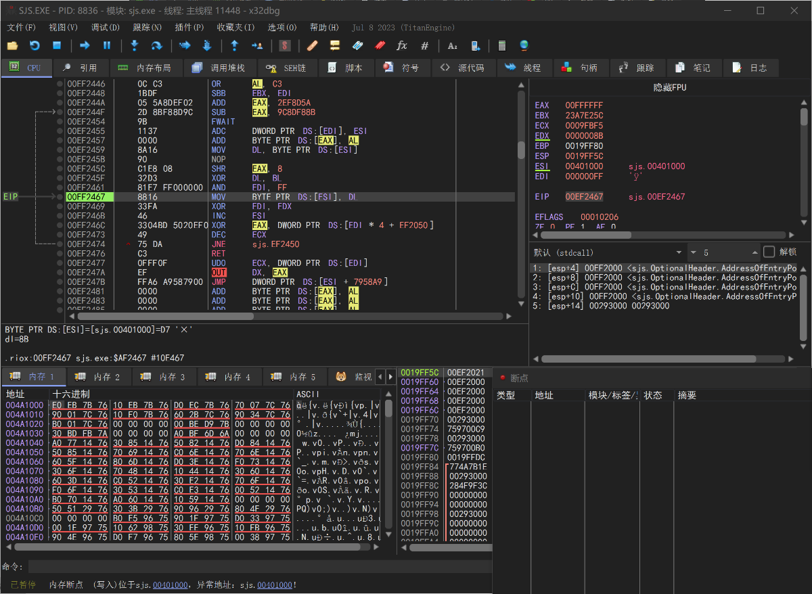Run the program with the arrow icon
The width and height of the screenshot is (812, 594).
[85, 45]
